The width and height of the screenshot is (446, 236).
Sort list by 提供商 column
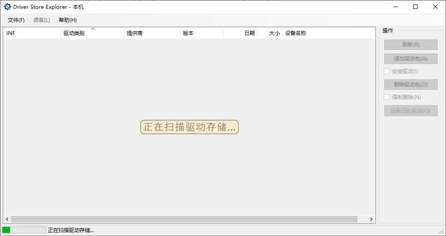(x=152, y=33)
